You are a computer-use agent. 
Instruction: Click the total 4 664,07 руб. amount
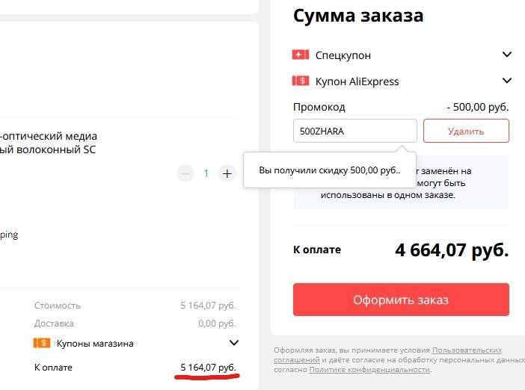(452, 250)
